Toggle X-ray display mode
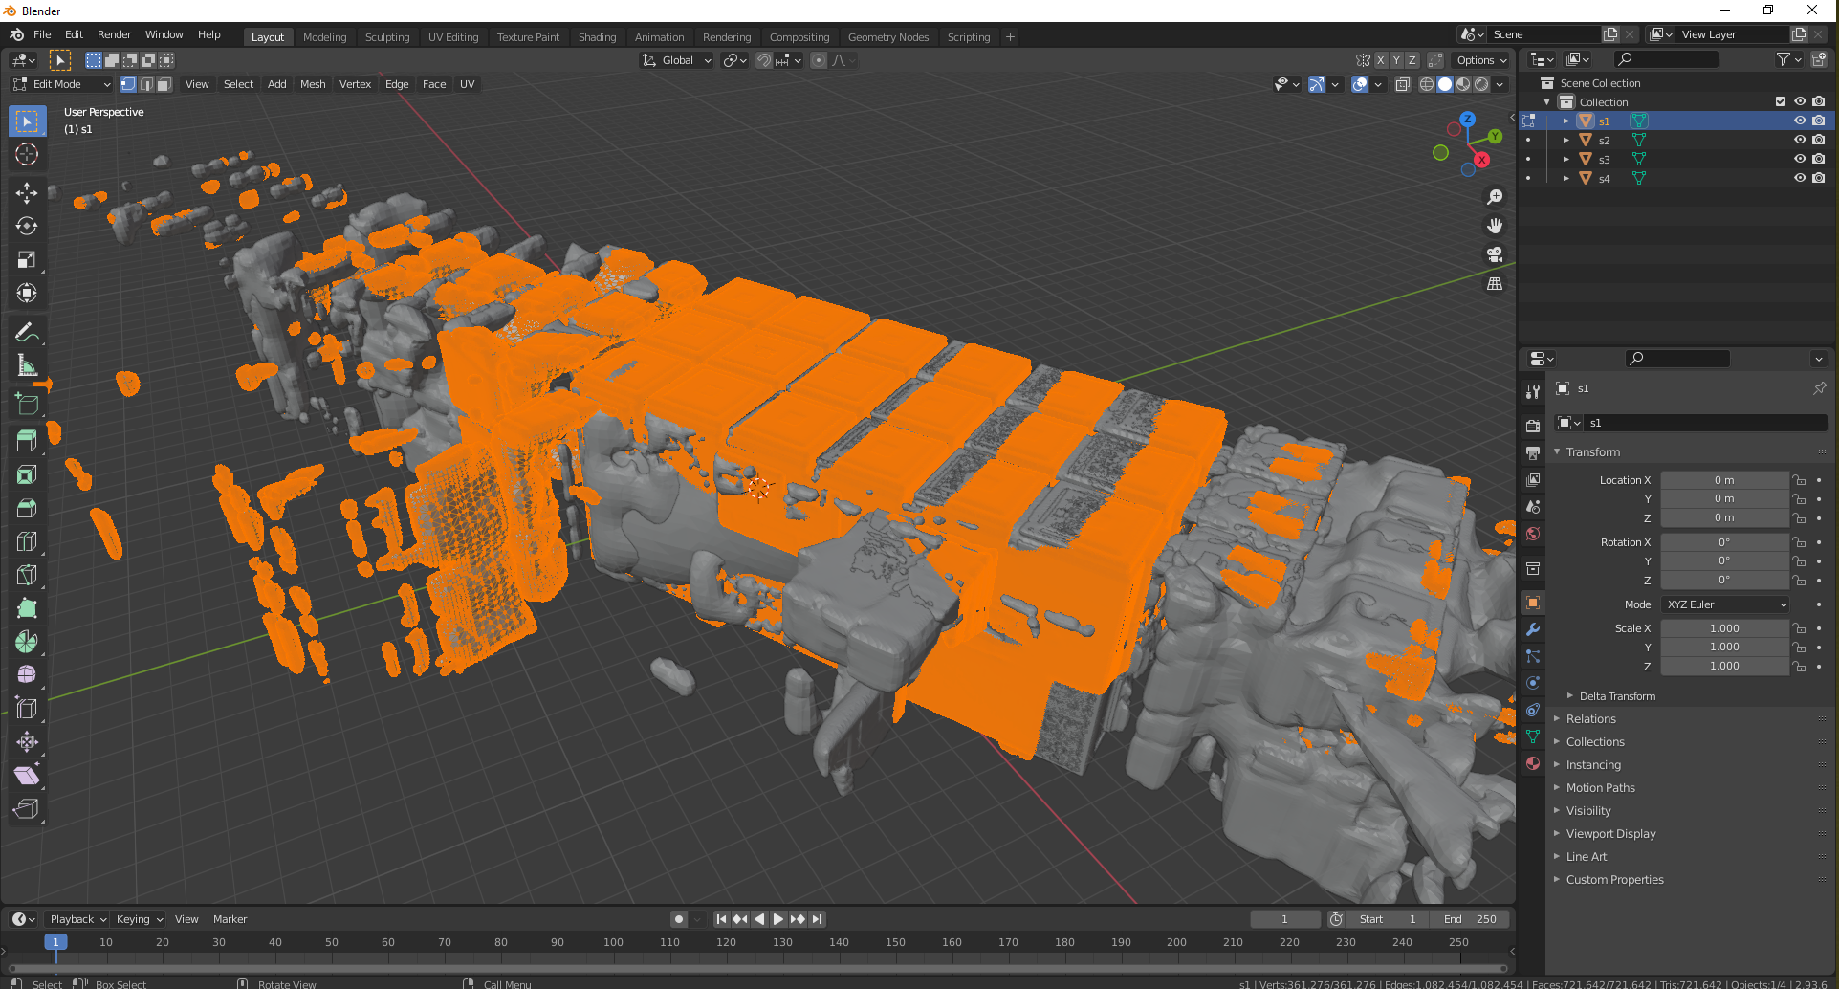1839x989 pixels. click(x=1402, y=84)
